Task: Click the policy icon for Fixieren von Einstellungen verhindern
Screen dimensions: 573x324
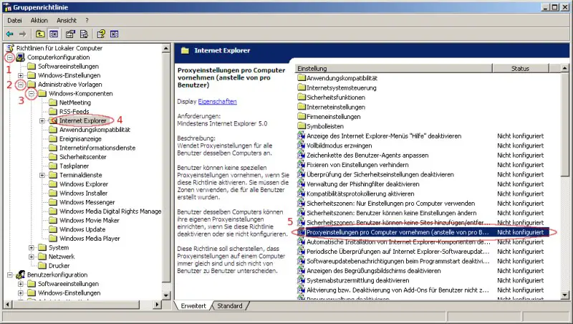Action: tap(301, 165)
